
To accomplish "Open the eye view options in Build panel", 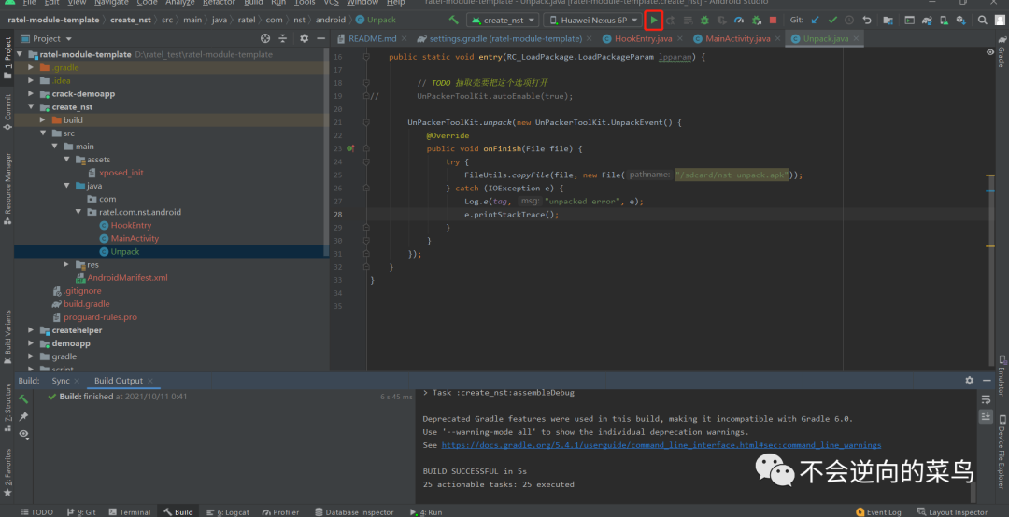I will tap(23, 434).
